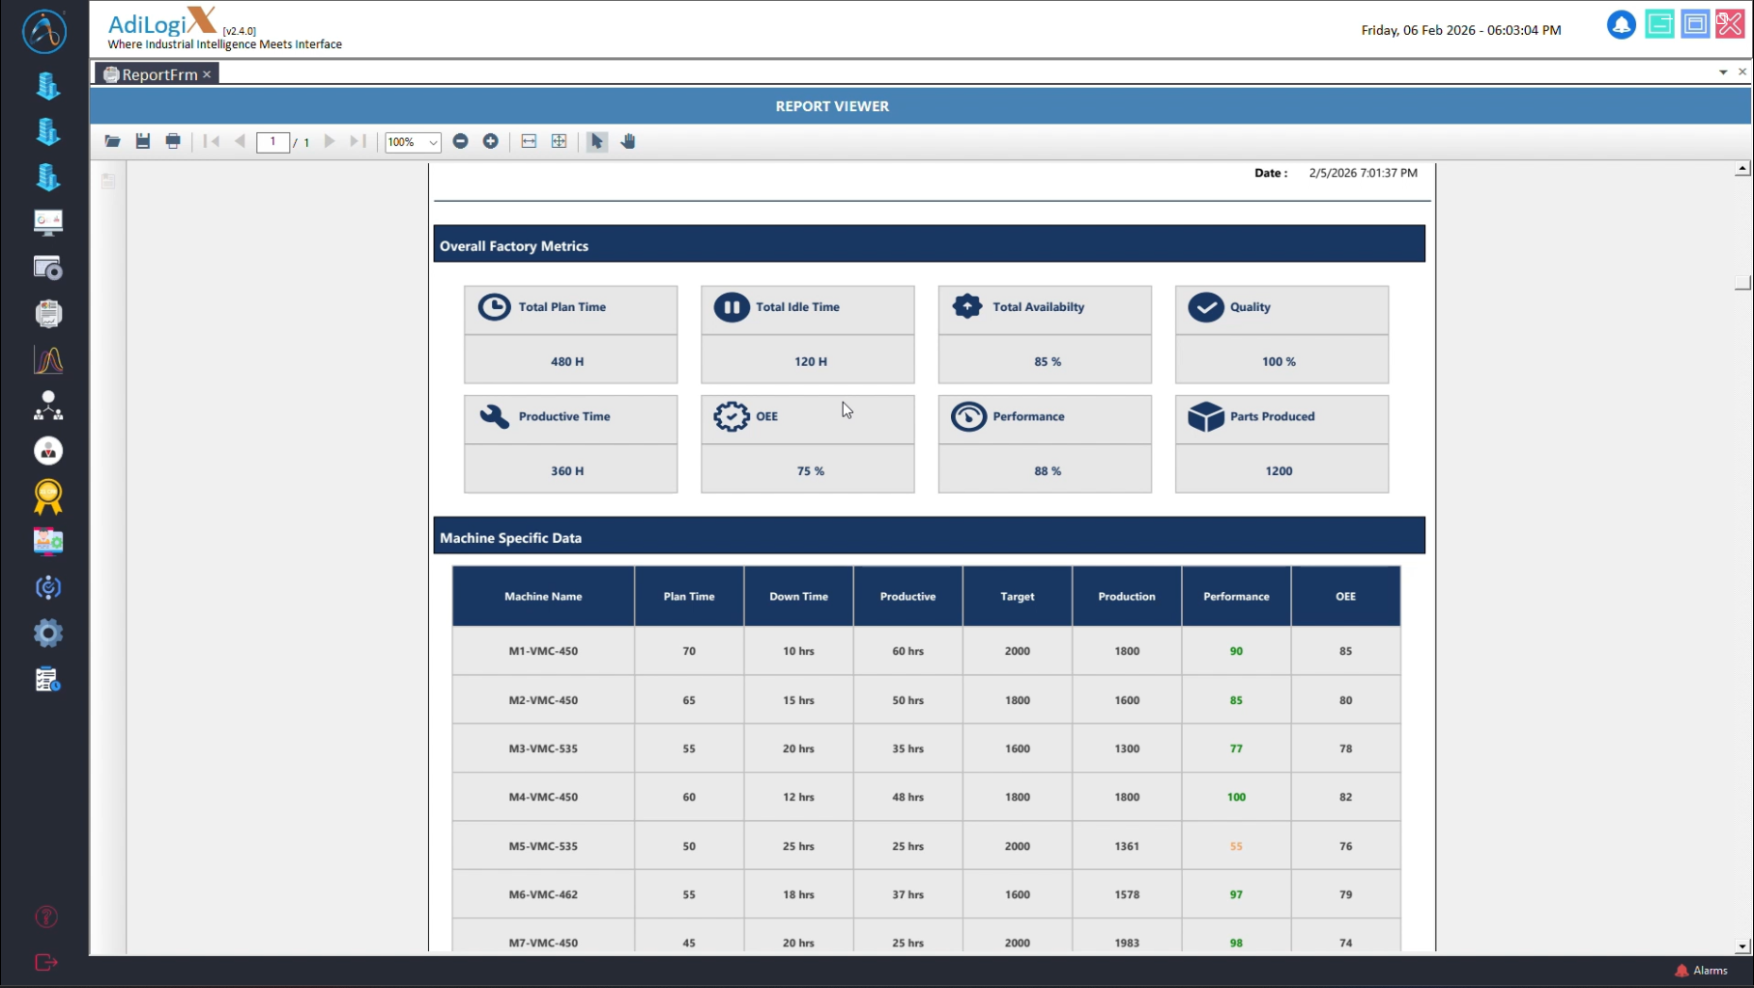Fit report to page width
The image size is (1754, 988).
pyautogui.click(x=529, y=142)
